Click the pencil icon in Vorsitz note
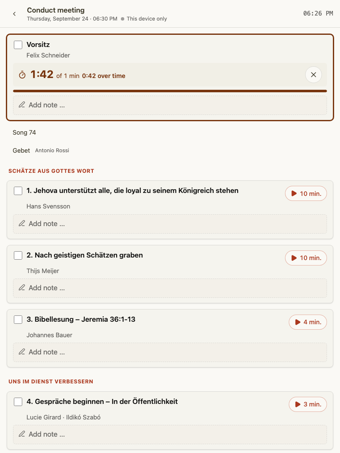Viewport: 340px width, 453px height. pos(22,104)
